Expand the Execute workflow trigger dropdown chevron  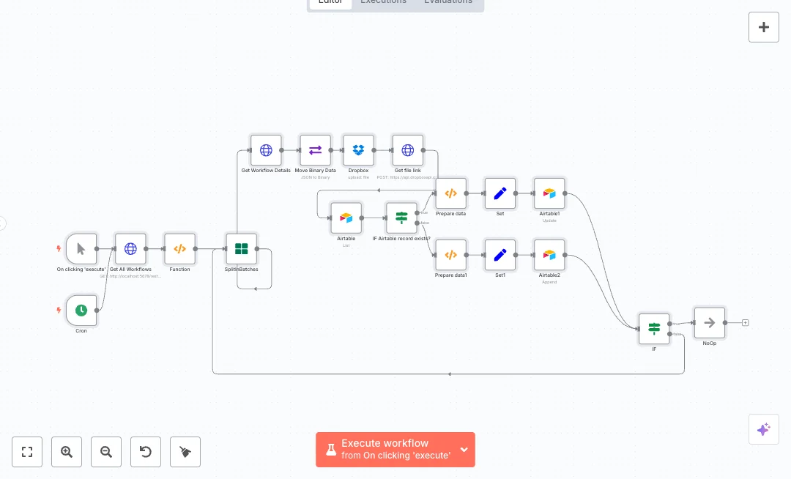point(464,450)
